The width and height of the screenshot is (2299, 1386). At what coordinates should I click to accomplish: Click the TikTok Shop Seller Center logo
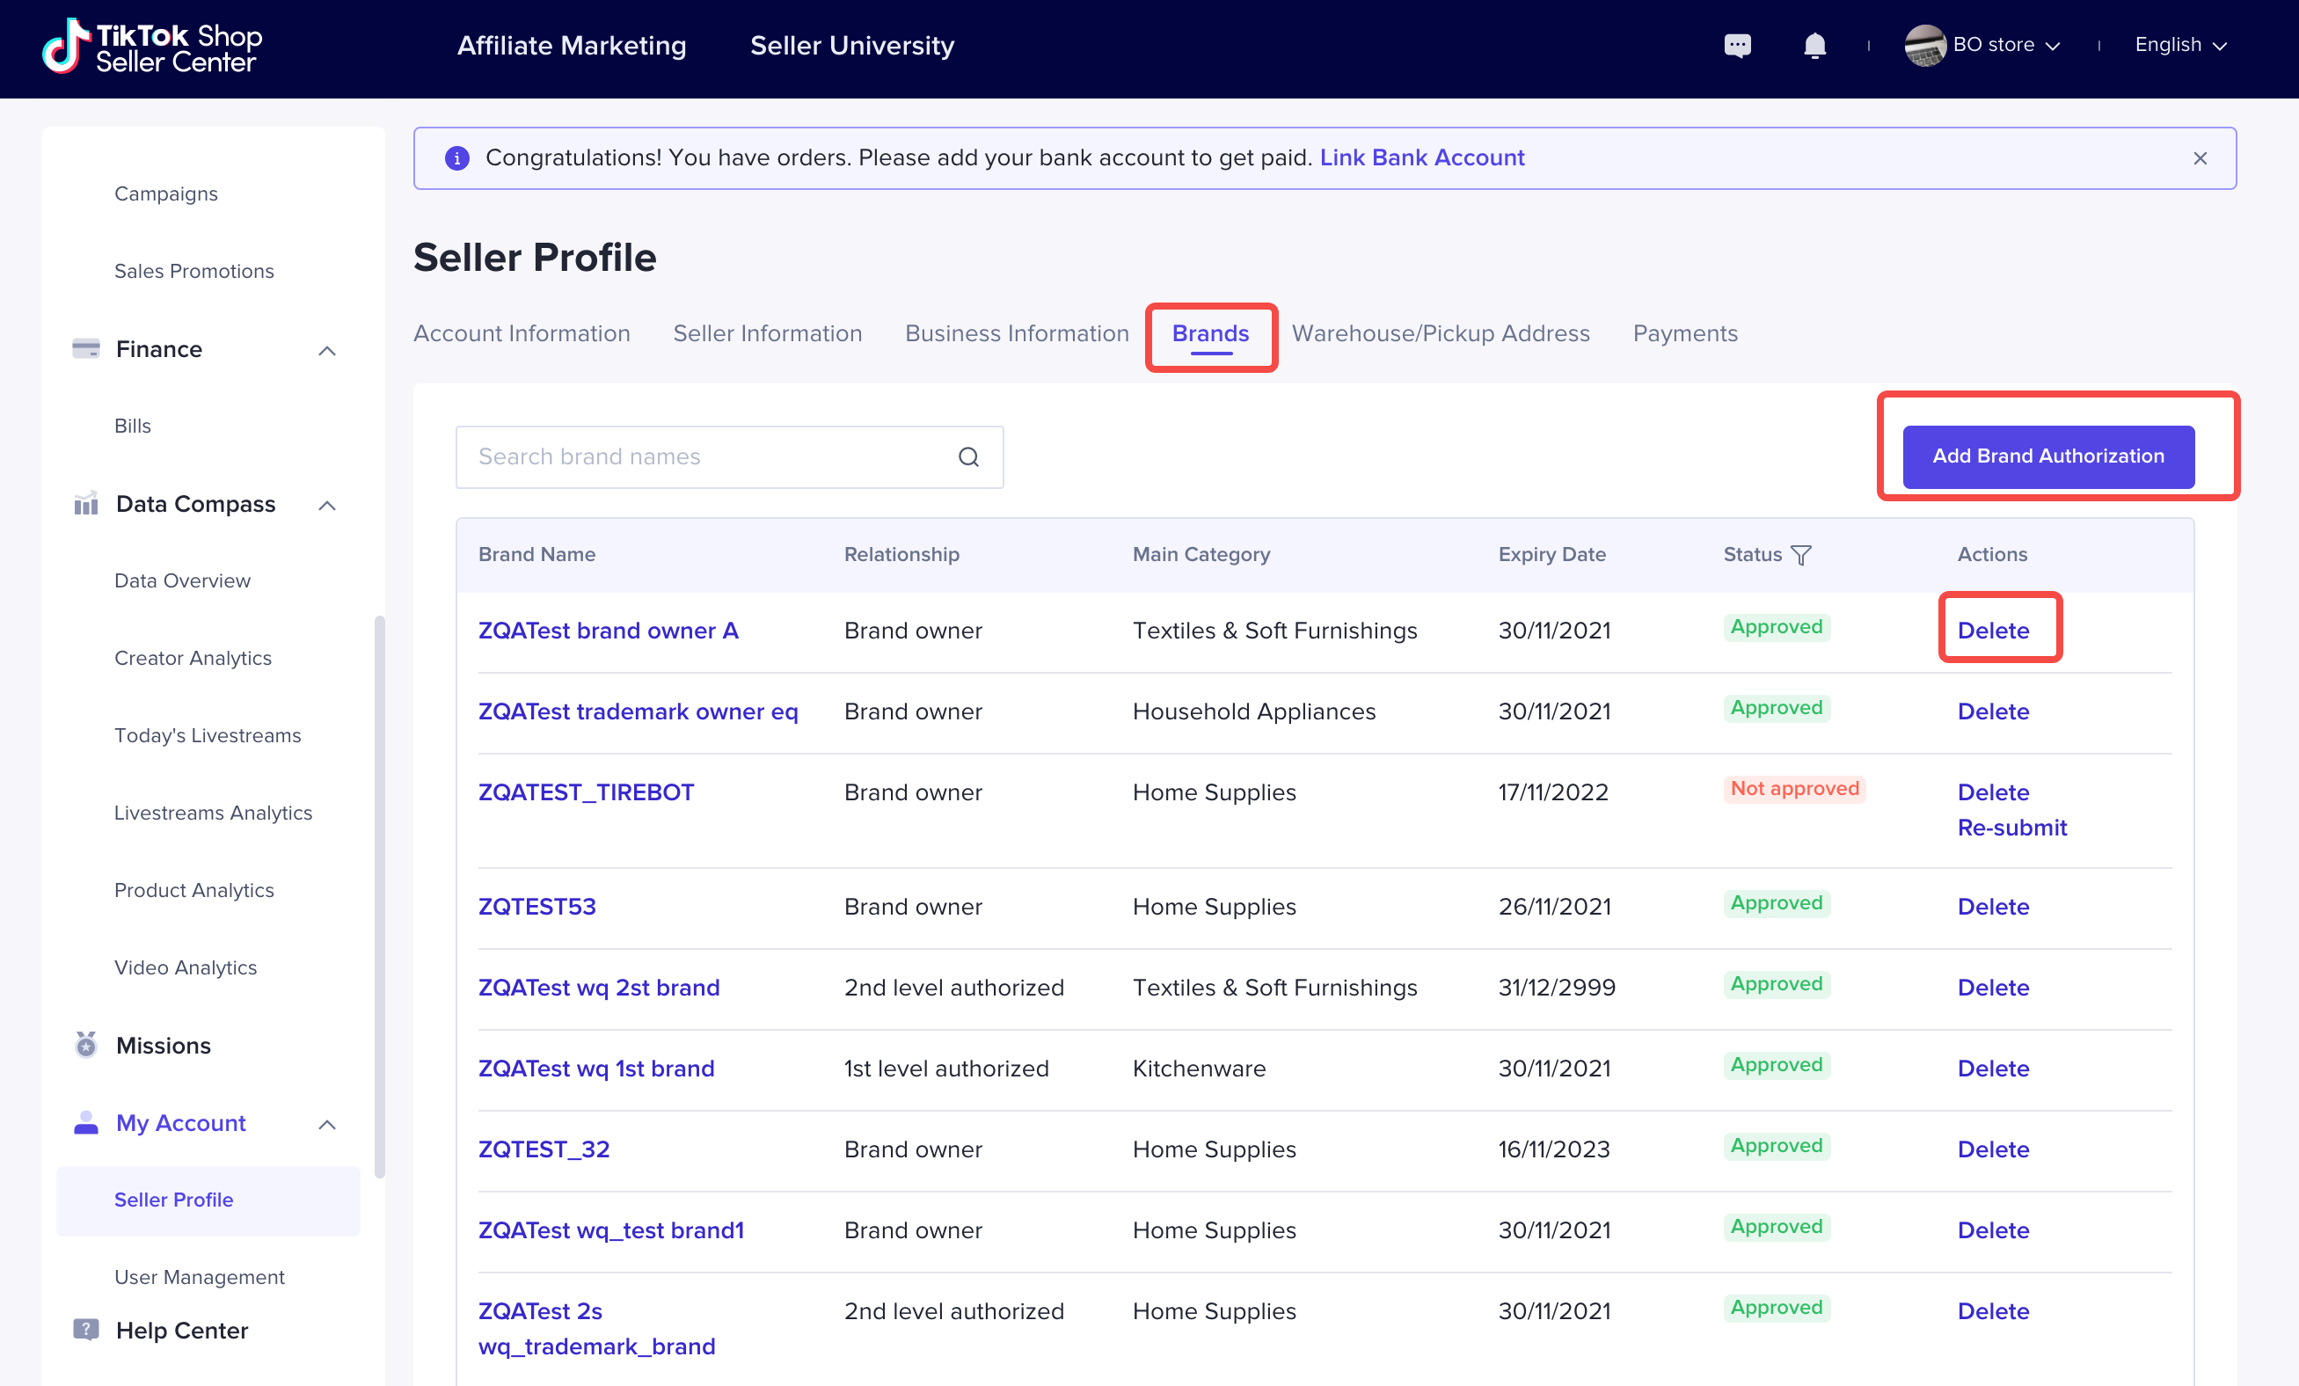[153, 47]
